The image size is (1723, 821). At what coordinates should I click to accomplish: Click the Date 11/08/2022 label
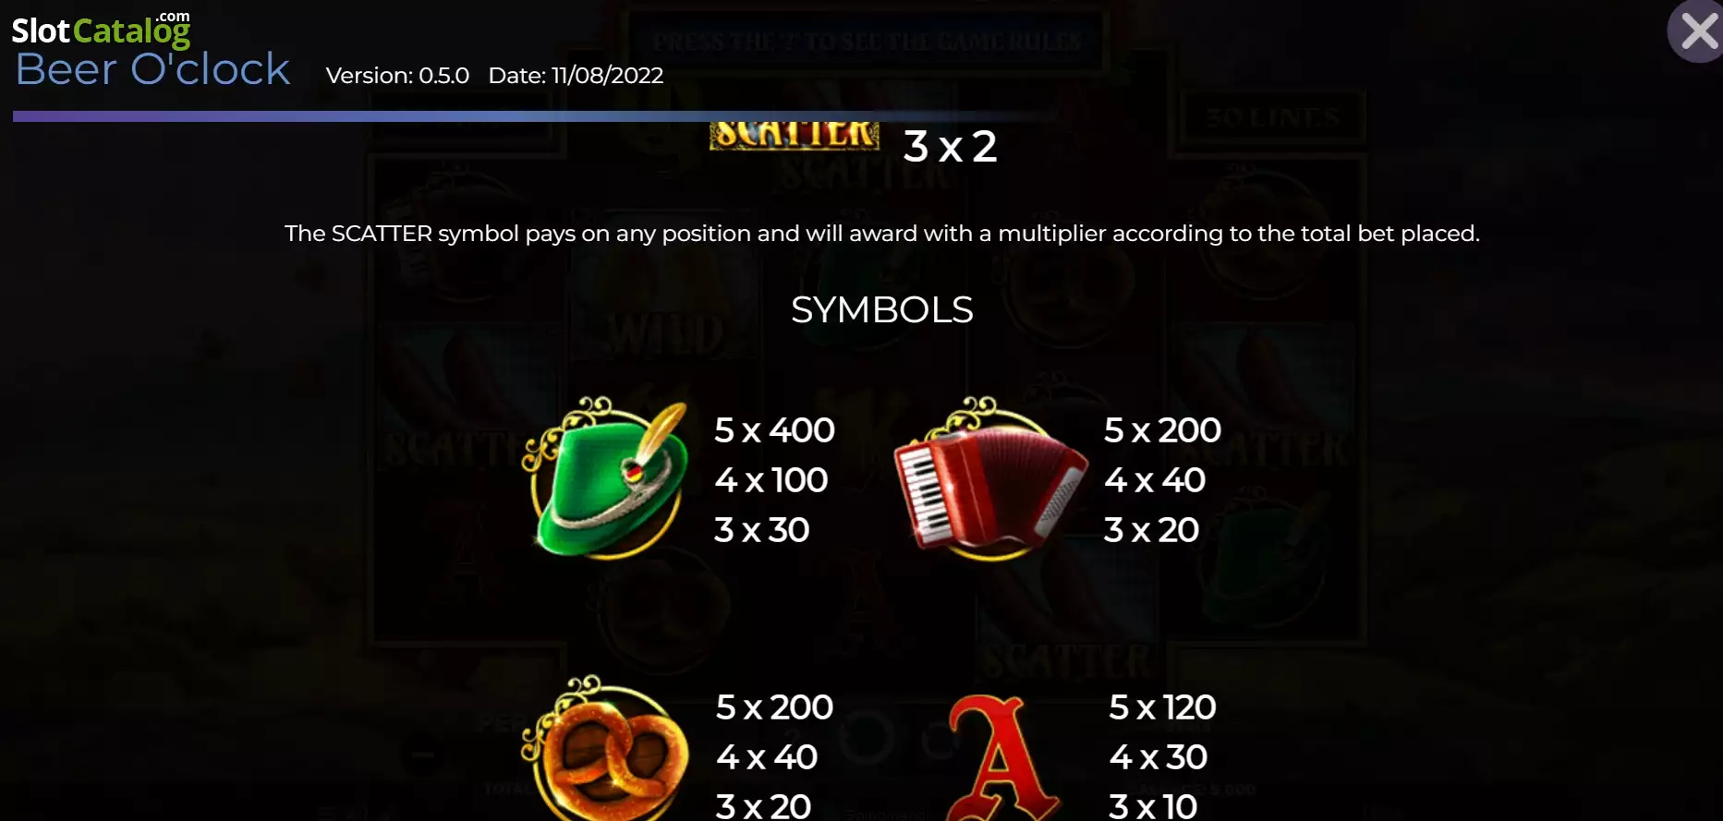point(576,76)
